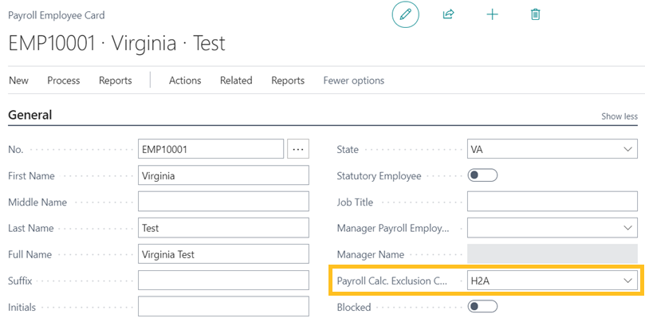Screen dimensions: 645x318
Task: Click the Middle Name field
Action: [223, 202]
